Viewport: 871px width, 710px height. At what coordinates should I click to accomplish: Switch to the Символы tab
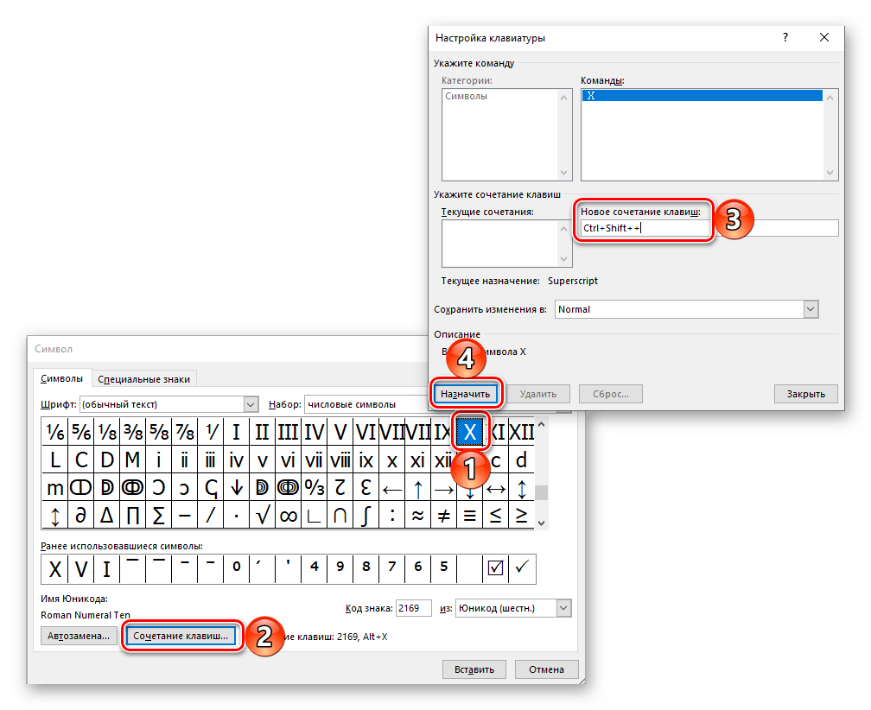(61, 378)
